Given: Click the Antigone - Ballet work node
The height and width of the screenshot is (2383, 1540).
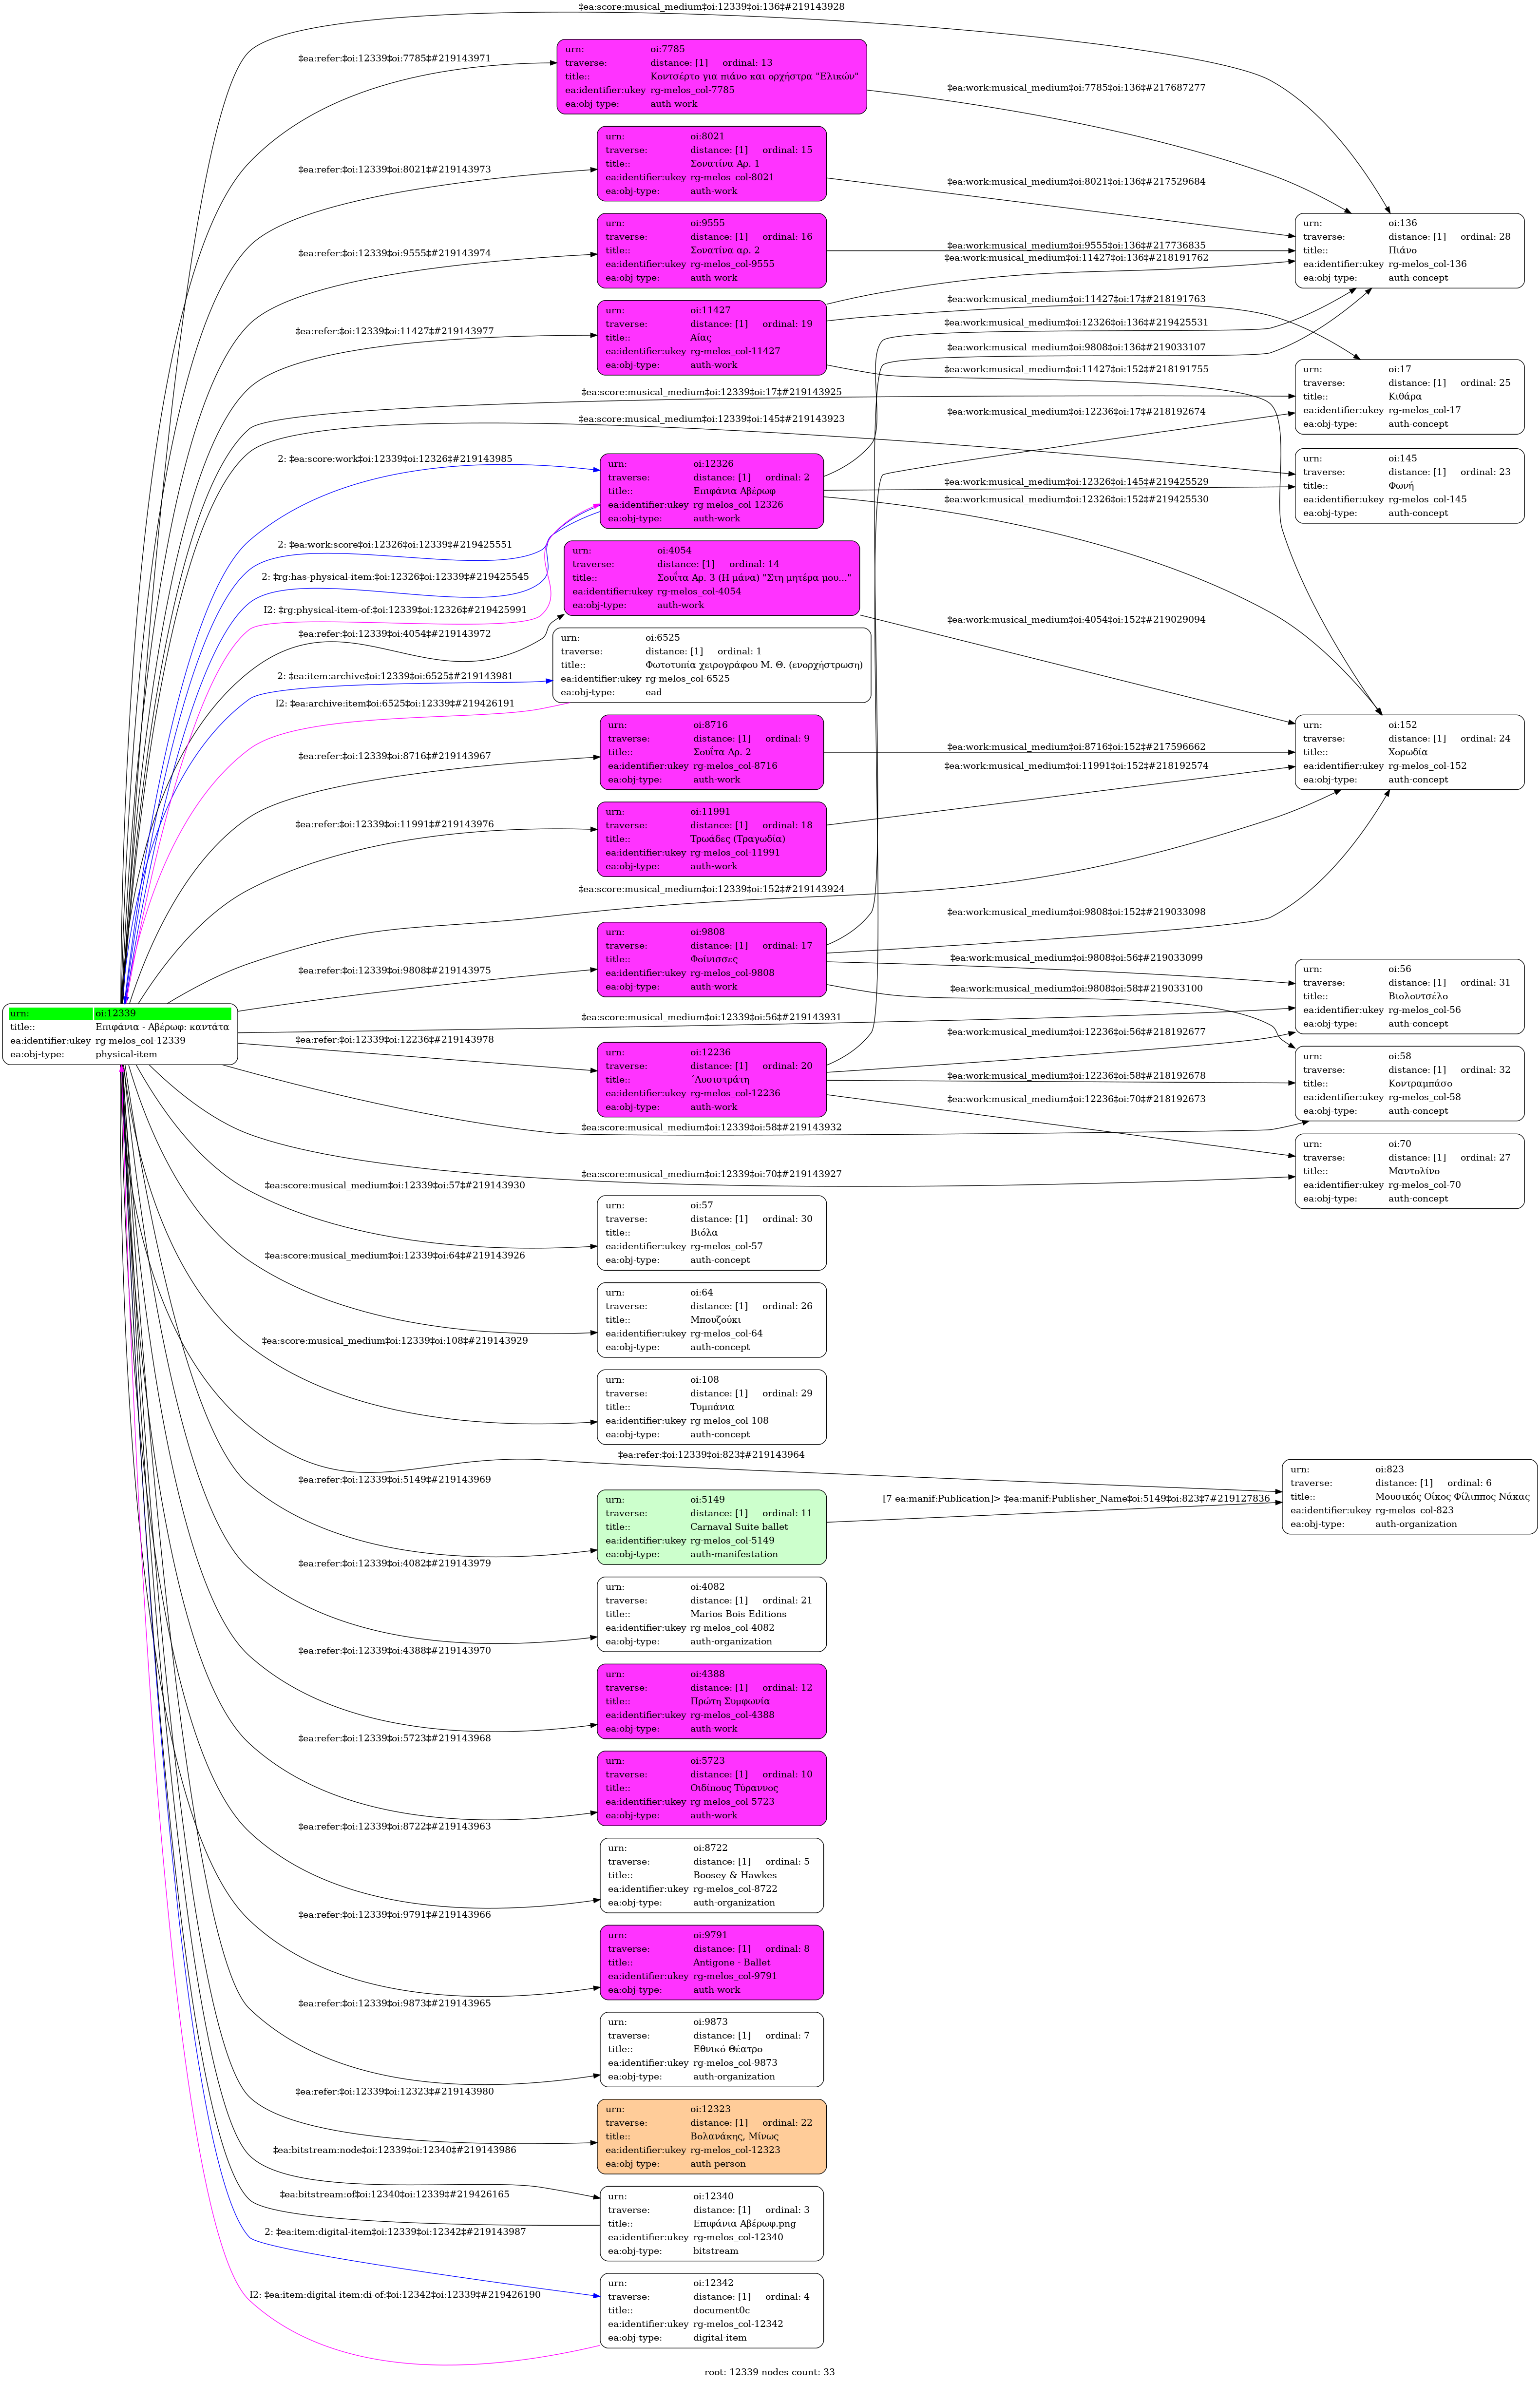Looking at the screenshot, I should click(711, 1962).
